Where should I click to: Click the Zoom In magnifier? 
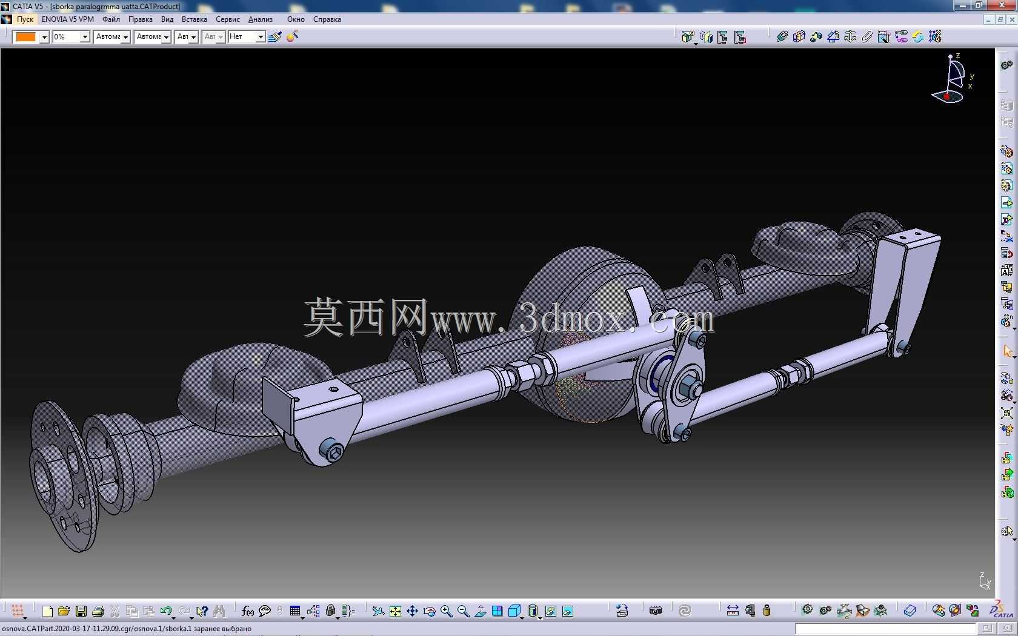[x=446, y=611]
